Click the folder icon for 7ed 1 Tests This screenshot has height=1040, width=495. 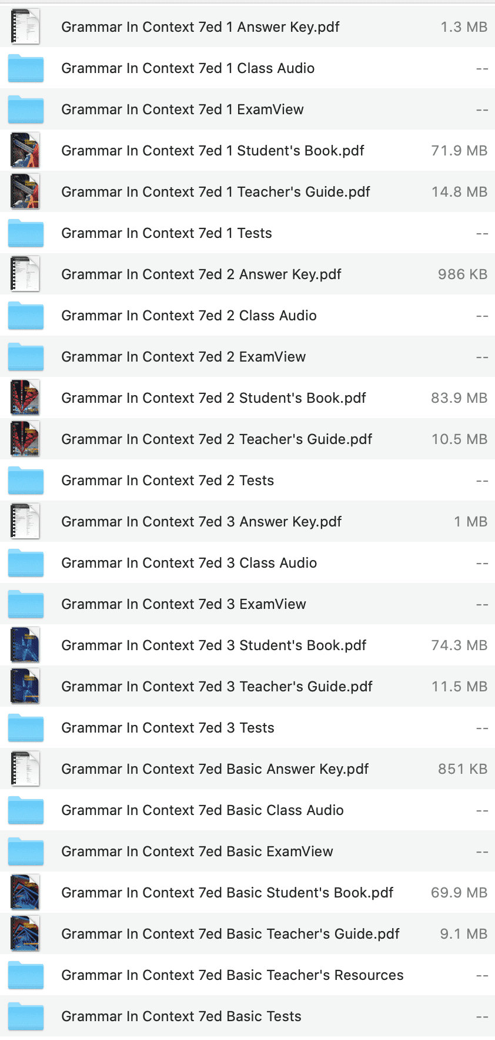pos(25,233)
